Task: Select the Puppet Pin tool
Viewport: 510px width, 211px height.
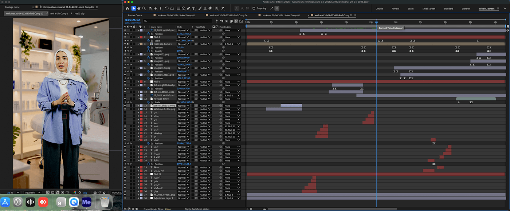Action: click(223, 8)
